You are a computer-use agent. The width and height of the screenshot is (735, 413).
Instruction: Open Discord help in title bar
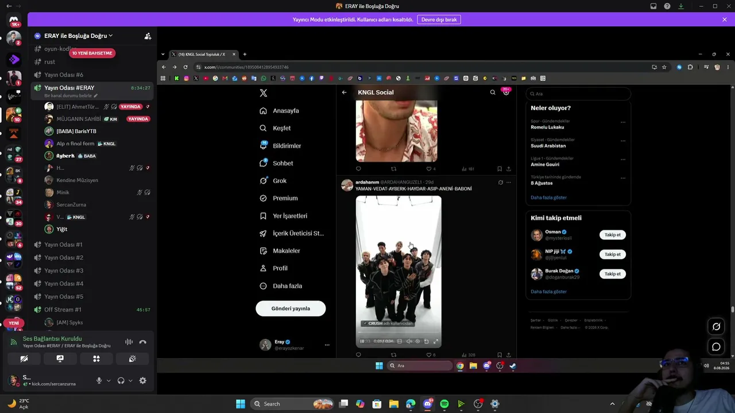coord(667,6)
